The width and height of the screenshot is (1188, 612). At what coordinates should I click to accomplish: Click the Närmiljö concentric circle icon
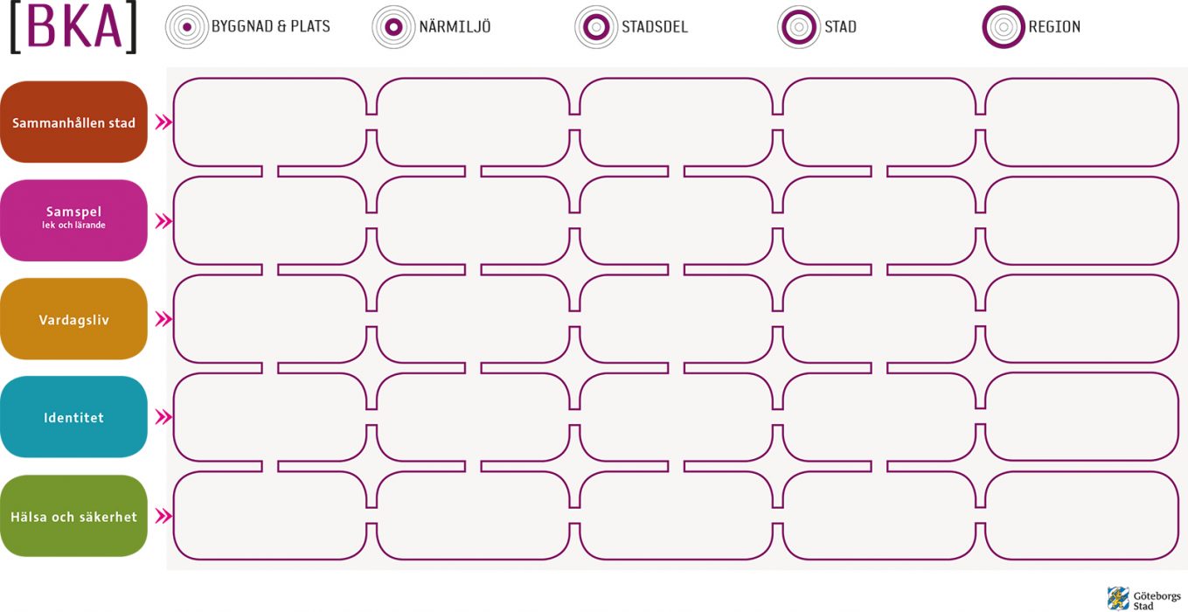click(x=393, y=27)
